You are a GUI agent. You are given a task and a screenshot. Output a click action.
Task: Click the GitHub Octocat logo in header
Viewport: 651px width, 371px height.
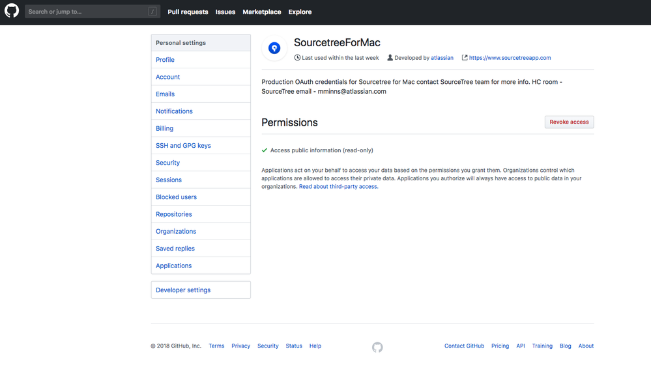click(12, 11)
